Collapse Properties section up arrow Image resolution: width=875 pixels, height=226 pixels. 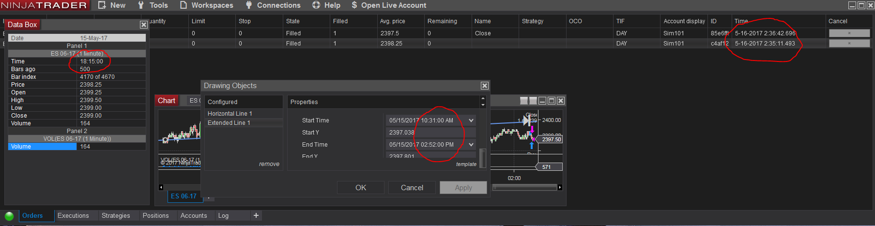[483, 99]
